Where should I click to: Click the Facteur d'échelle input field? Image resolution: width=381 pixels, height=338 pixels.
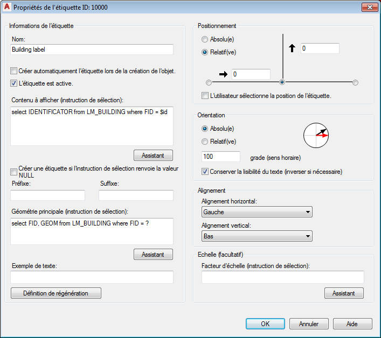coord(283,277)
